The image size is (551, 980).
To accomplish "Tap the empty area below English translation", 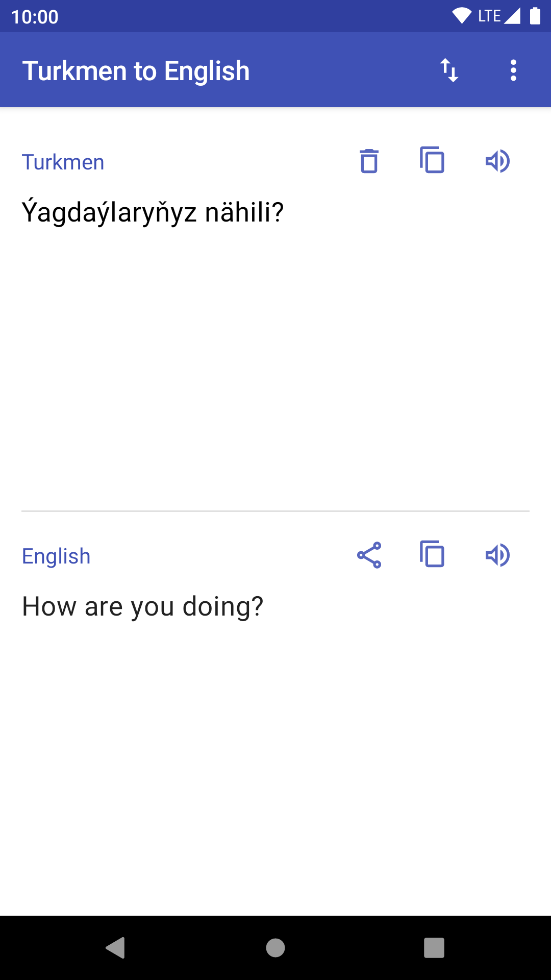I will [275, 766].
